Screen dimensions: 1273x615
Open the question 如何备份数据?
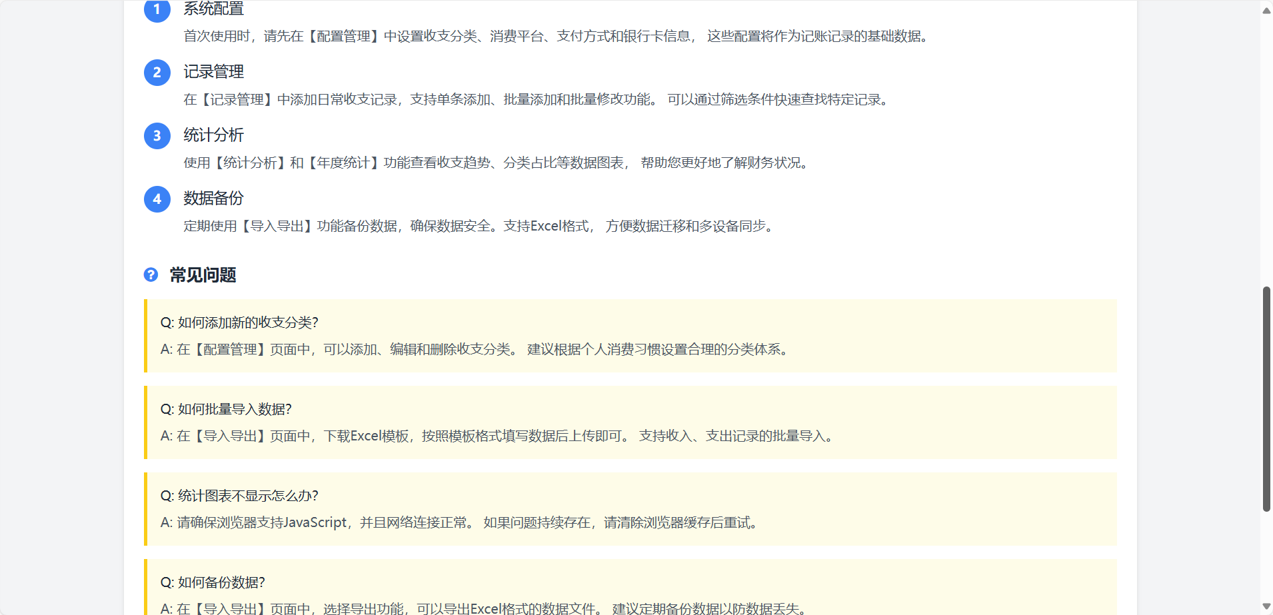click(x=213, y=582)
